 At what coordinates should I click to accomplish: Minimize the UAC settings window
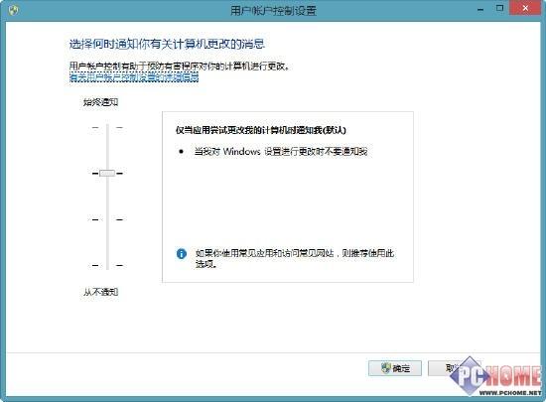(x=480, y=10)
